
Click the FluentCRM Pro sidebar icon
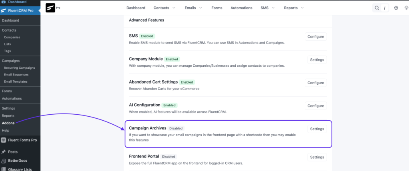[x=4, y=11]
